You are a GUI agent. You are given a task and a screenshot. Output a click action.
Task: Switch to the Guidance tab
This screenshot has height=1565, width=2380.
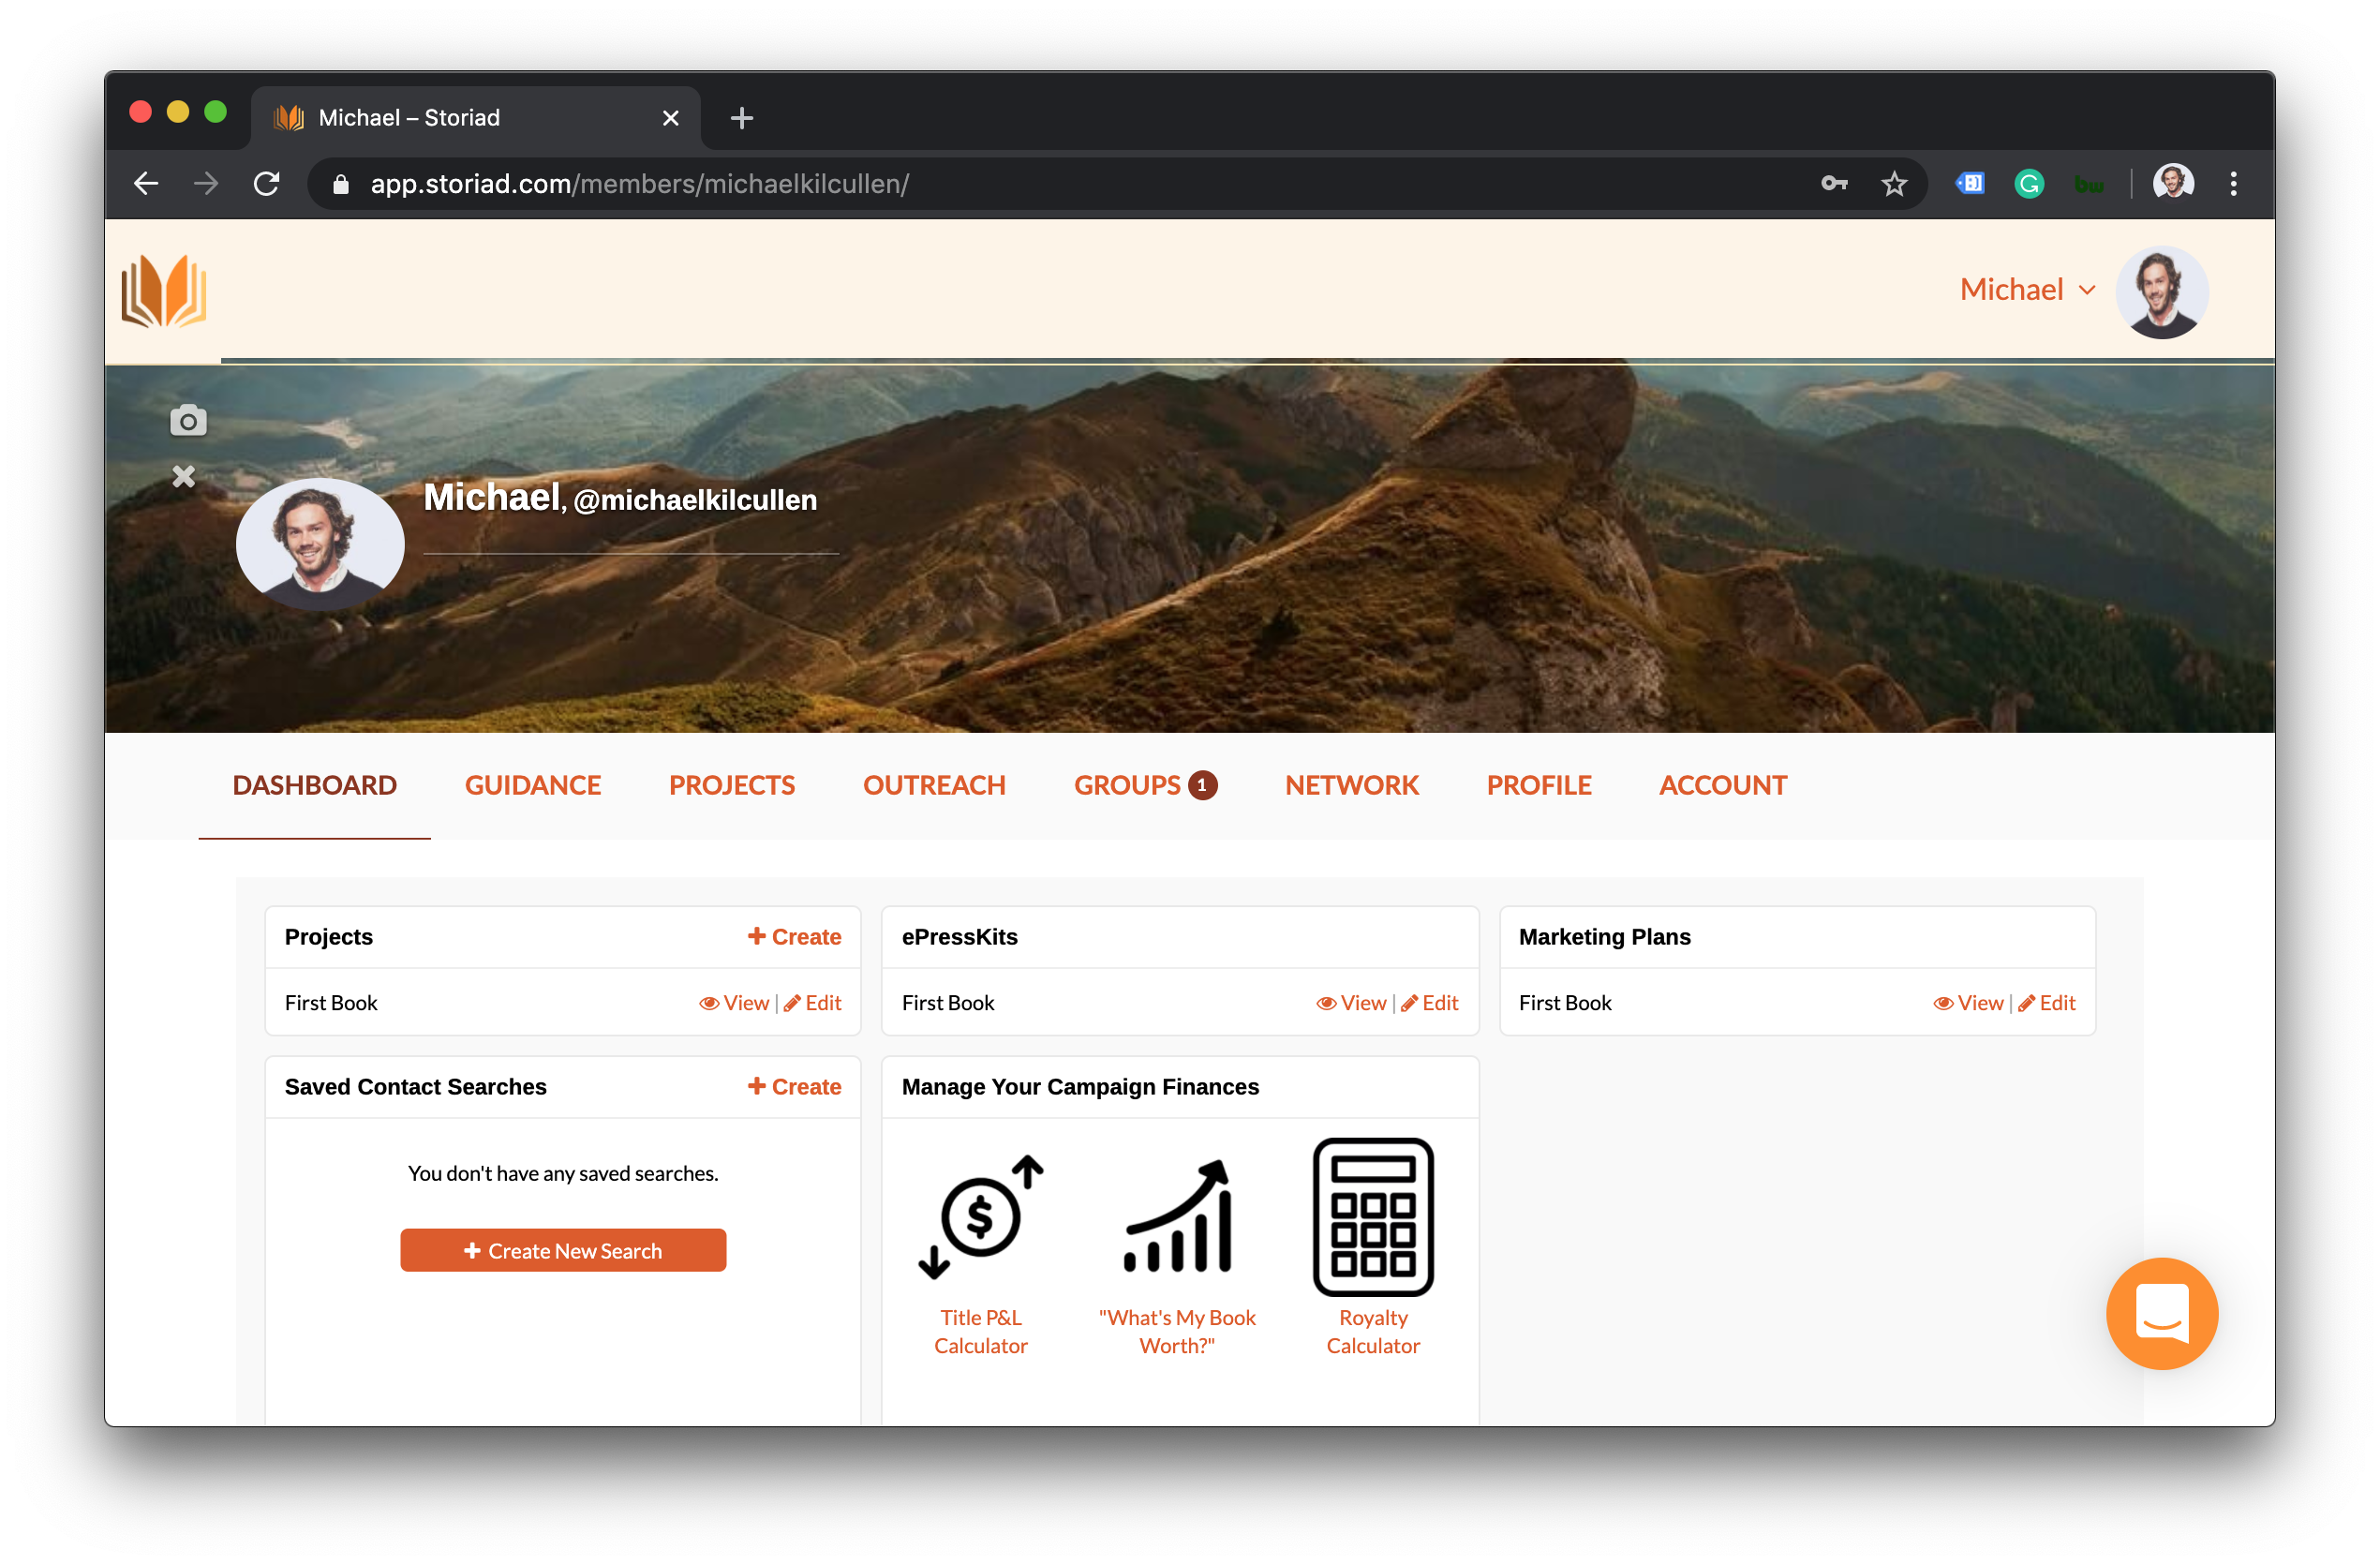(532, 785)
